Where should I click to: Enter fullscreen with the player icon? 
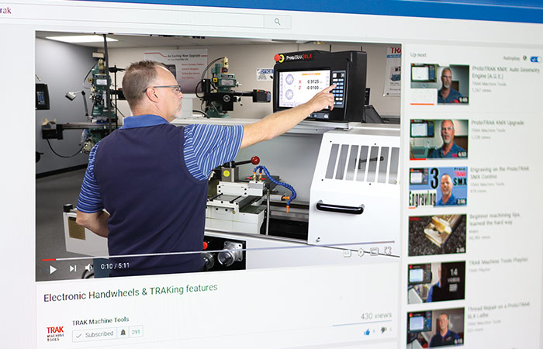[388, 250]
